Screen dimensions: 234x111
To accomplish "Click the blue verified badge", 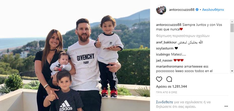I will (197, 10).
